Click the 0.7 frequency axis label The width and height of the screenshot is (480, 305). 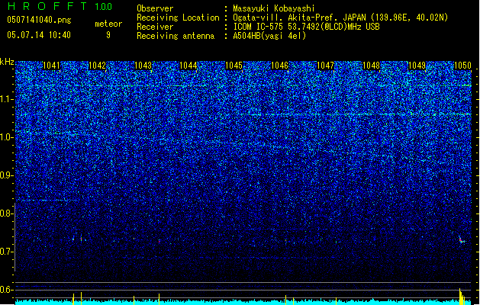(x=6, y=252)
